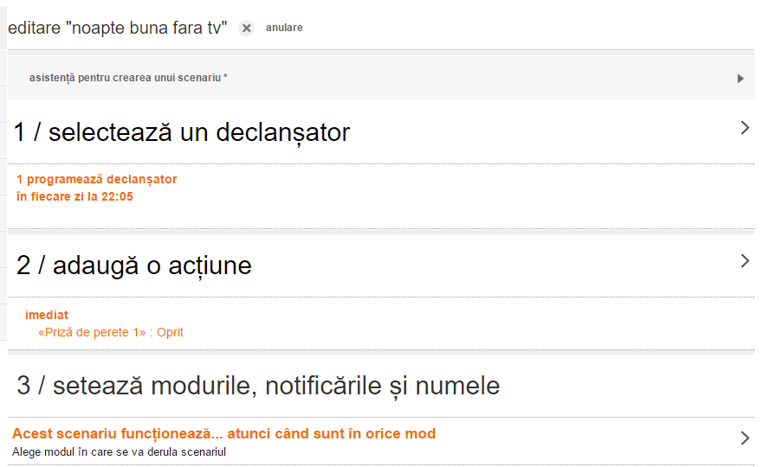Open "asistență pentru crearea unui scenariu" bar

128,78
